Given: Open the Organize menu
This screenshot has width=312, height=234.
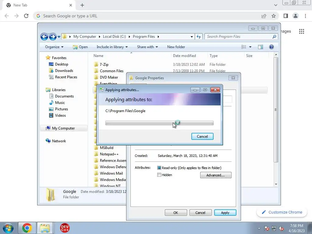Looking at the screenshot, I should point(54,47).
